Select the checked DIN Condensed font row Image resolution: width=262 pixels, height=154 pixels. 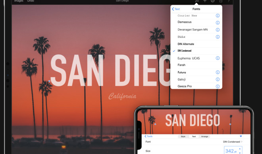[196, 51]
